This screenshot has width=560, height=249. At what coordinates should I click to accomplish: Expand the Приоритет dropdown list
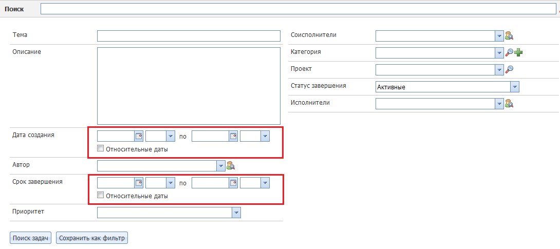(x=236, y=213)
